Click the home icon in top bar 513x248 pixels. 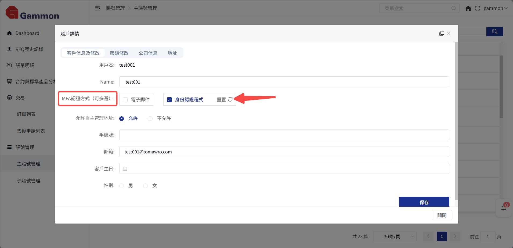pyautogui.click(x=468, y=8)
